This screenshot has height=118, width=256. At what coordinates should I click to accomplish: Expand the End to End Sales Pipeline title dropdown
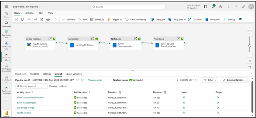(x=40, y=7)
